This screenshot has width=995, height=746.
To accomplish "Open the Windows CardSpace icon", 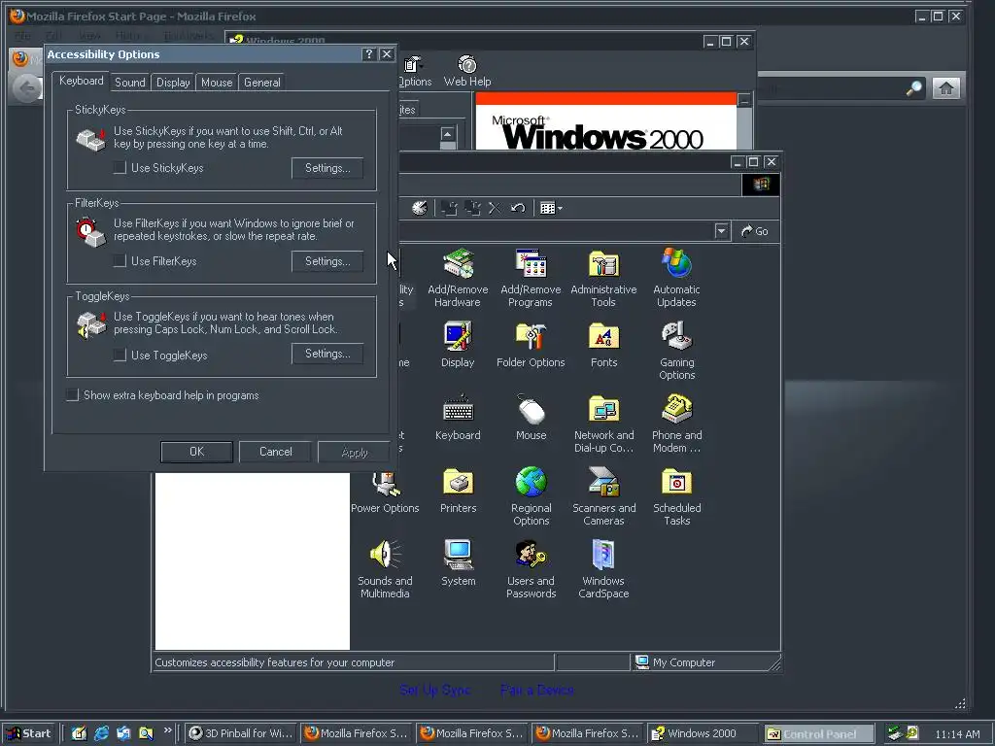I will point(603,569).
